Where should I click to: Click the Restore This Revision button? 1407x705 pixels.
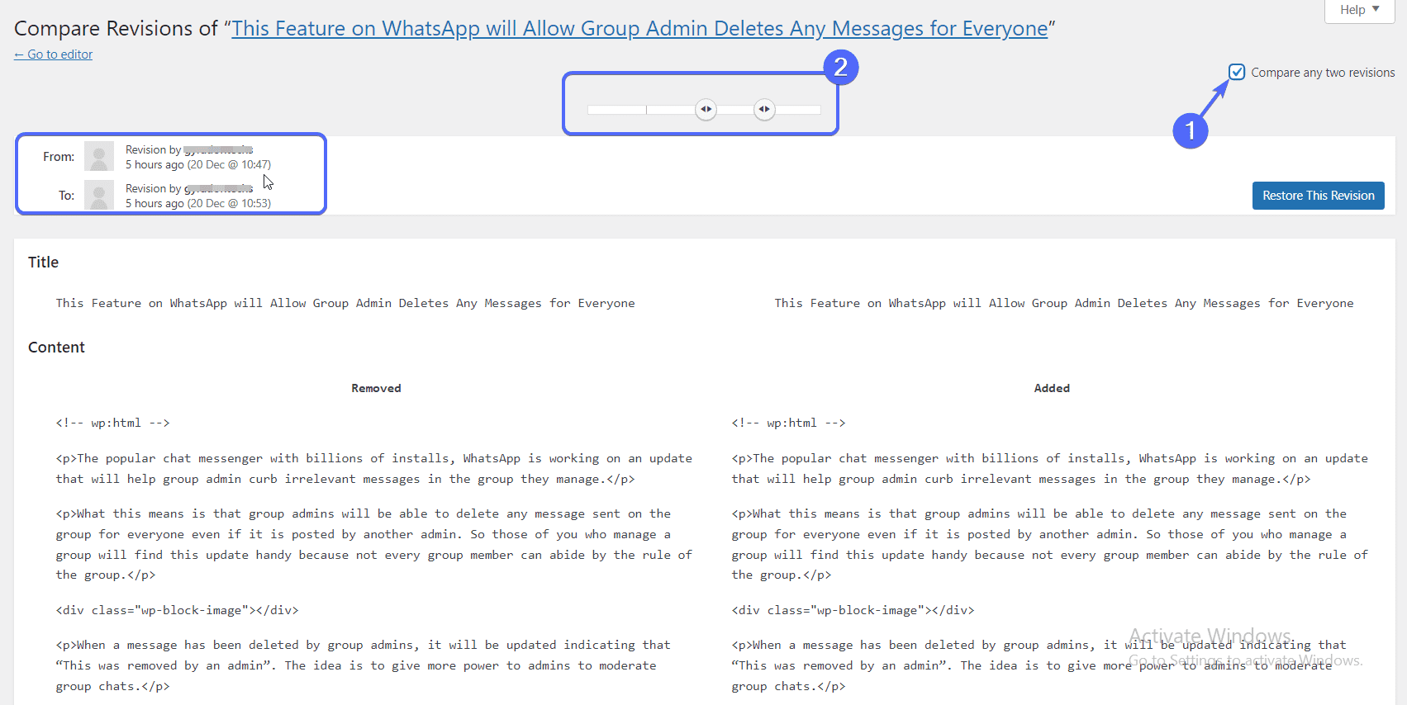(x=1318, y=196)
